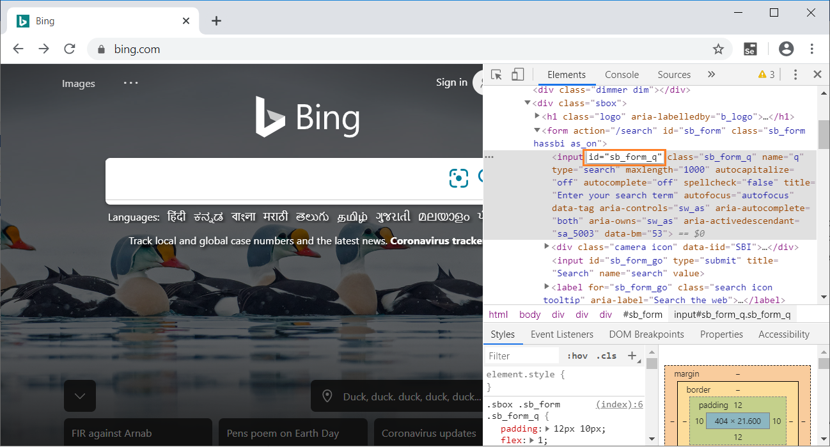
Task: Click the Sign in link
Action: point(451,82)
